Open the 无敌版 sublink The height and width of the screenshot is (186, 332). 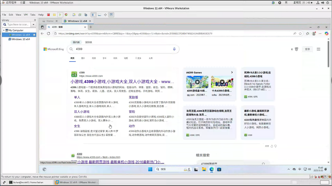pos(133,97)
